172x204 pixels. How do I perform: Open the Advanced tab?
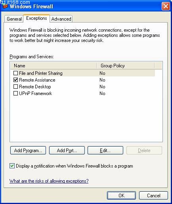(61, 19)
